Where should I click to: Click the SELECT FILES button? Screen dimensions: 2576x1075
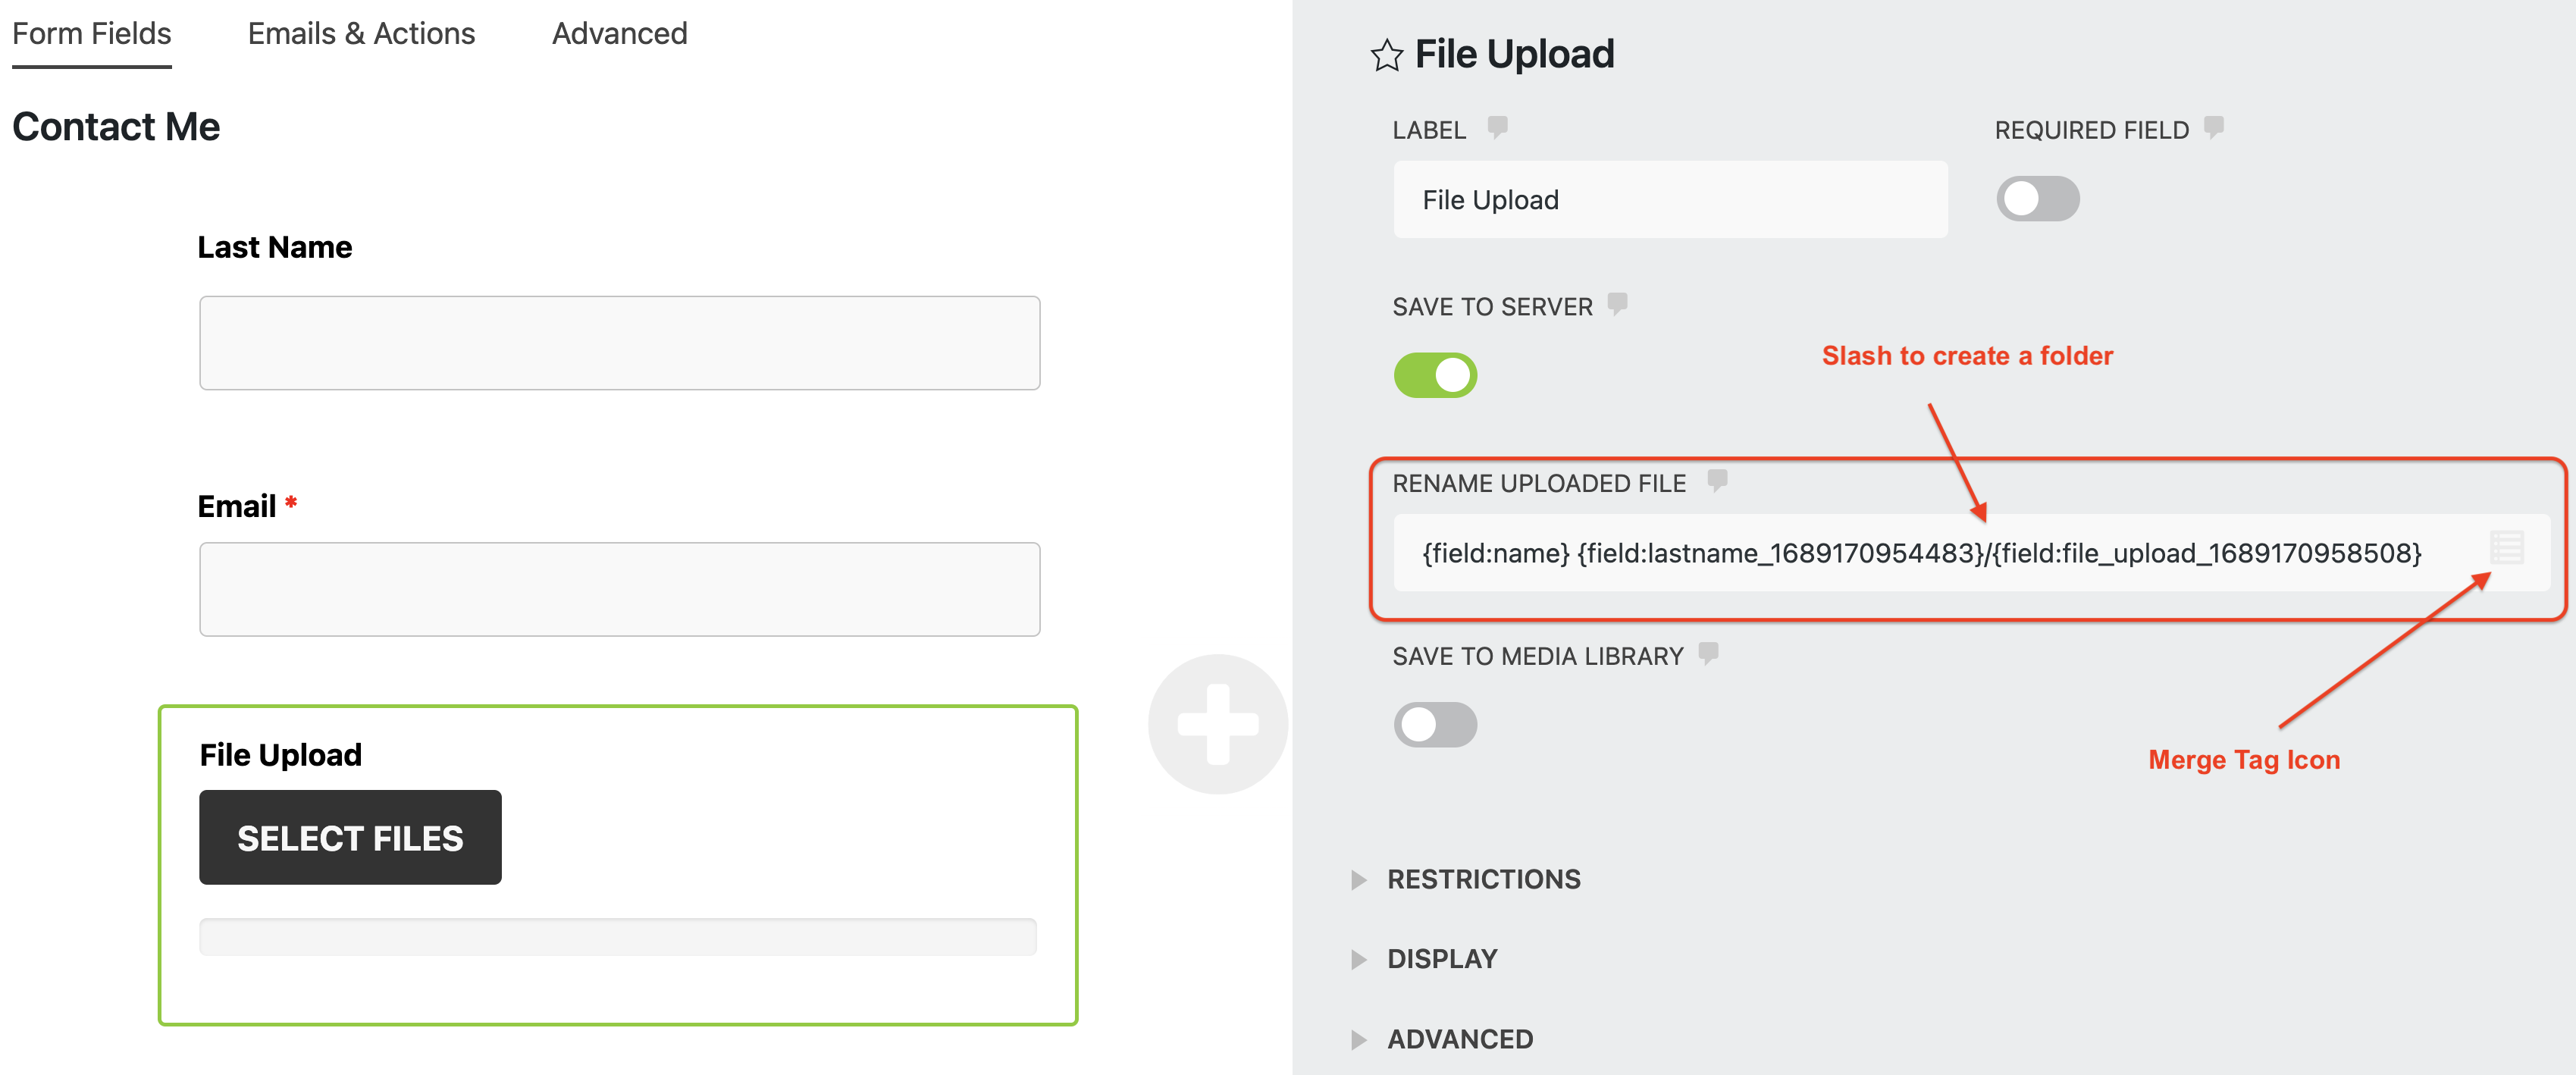point(350,837)
